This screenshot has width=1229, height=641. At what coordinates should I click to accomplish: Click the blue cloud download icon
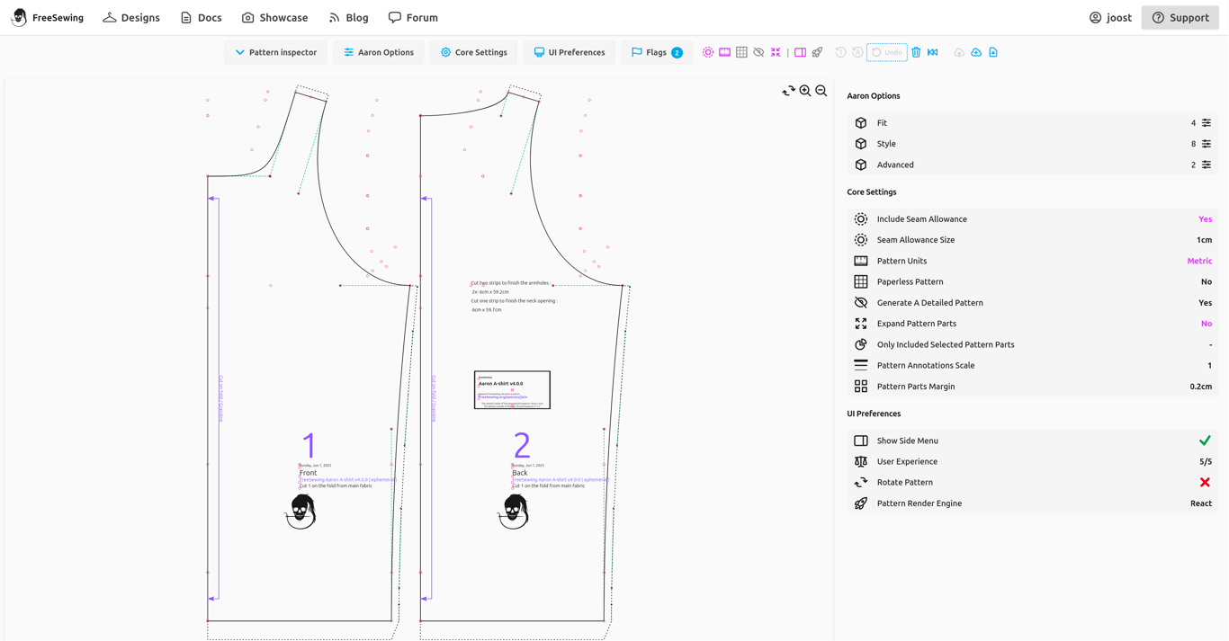[976, 52]
